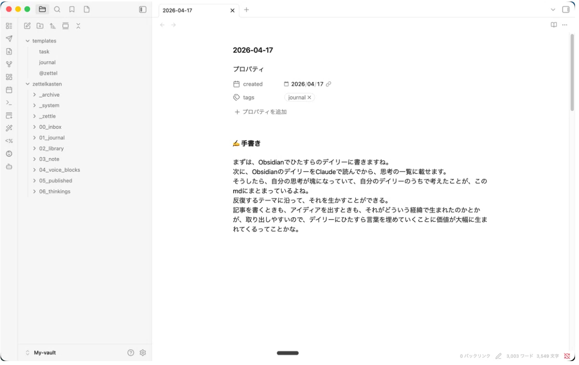Image resolution: width=579 pixels, height=365 pixels.
Task: Expand the 00_inbox folder
Action: click(35, 127)
